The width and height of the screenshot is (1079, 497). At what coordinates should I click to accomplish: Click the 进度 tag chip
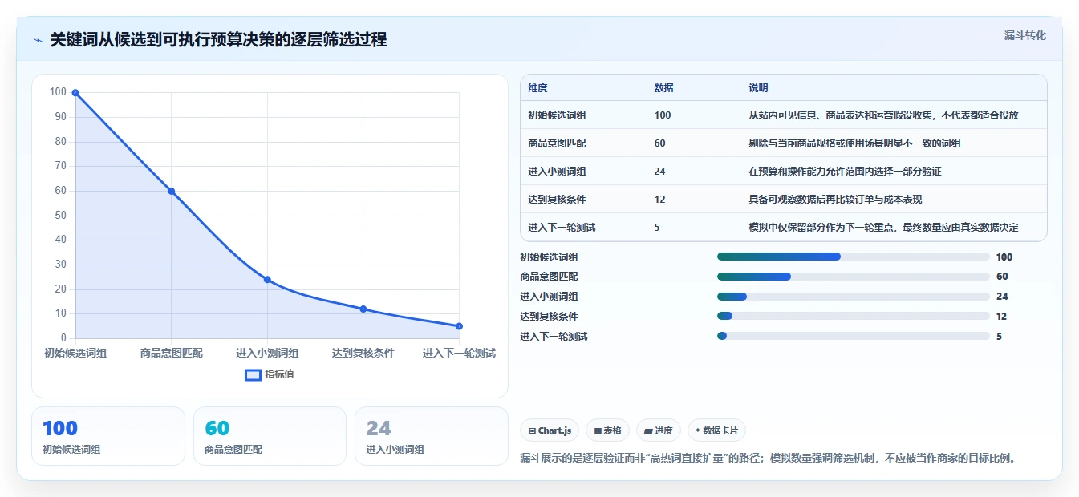pos(659,430)
